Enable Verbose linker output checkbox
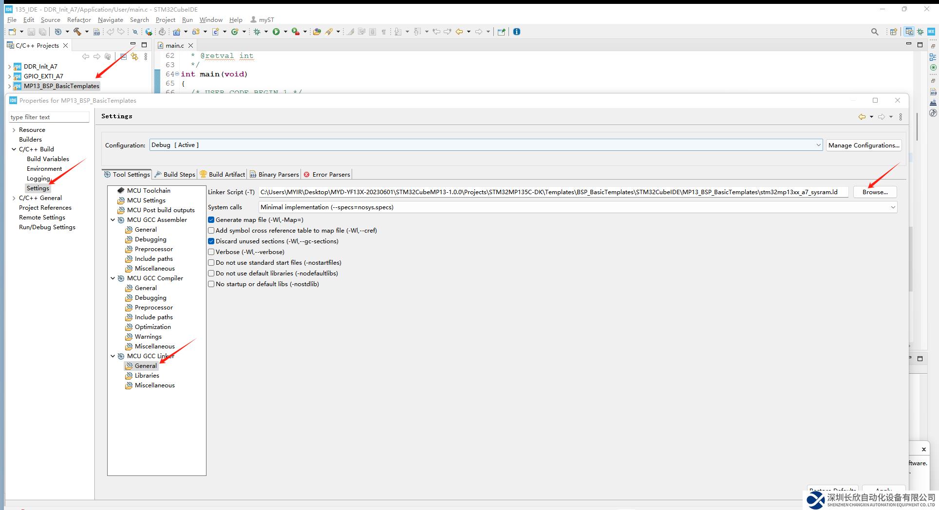939x510 pixels. pos(211,252)
